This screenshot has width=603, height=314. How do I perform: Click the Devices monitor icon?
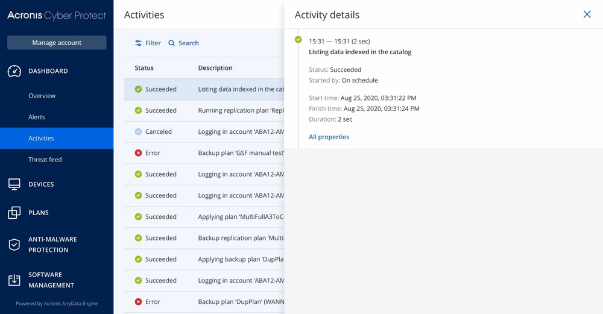pyautogui.click(x=14, y=184)
